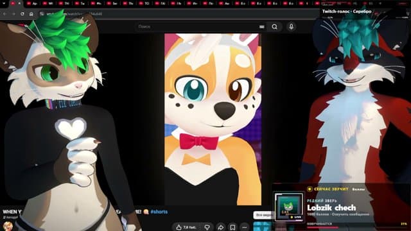Open the tab list dropdown arrow
This screenshot has height=231, width=411.
(x=4, y=3)
